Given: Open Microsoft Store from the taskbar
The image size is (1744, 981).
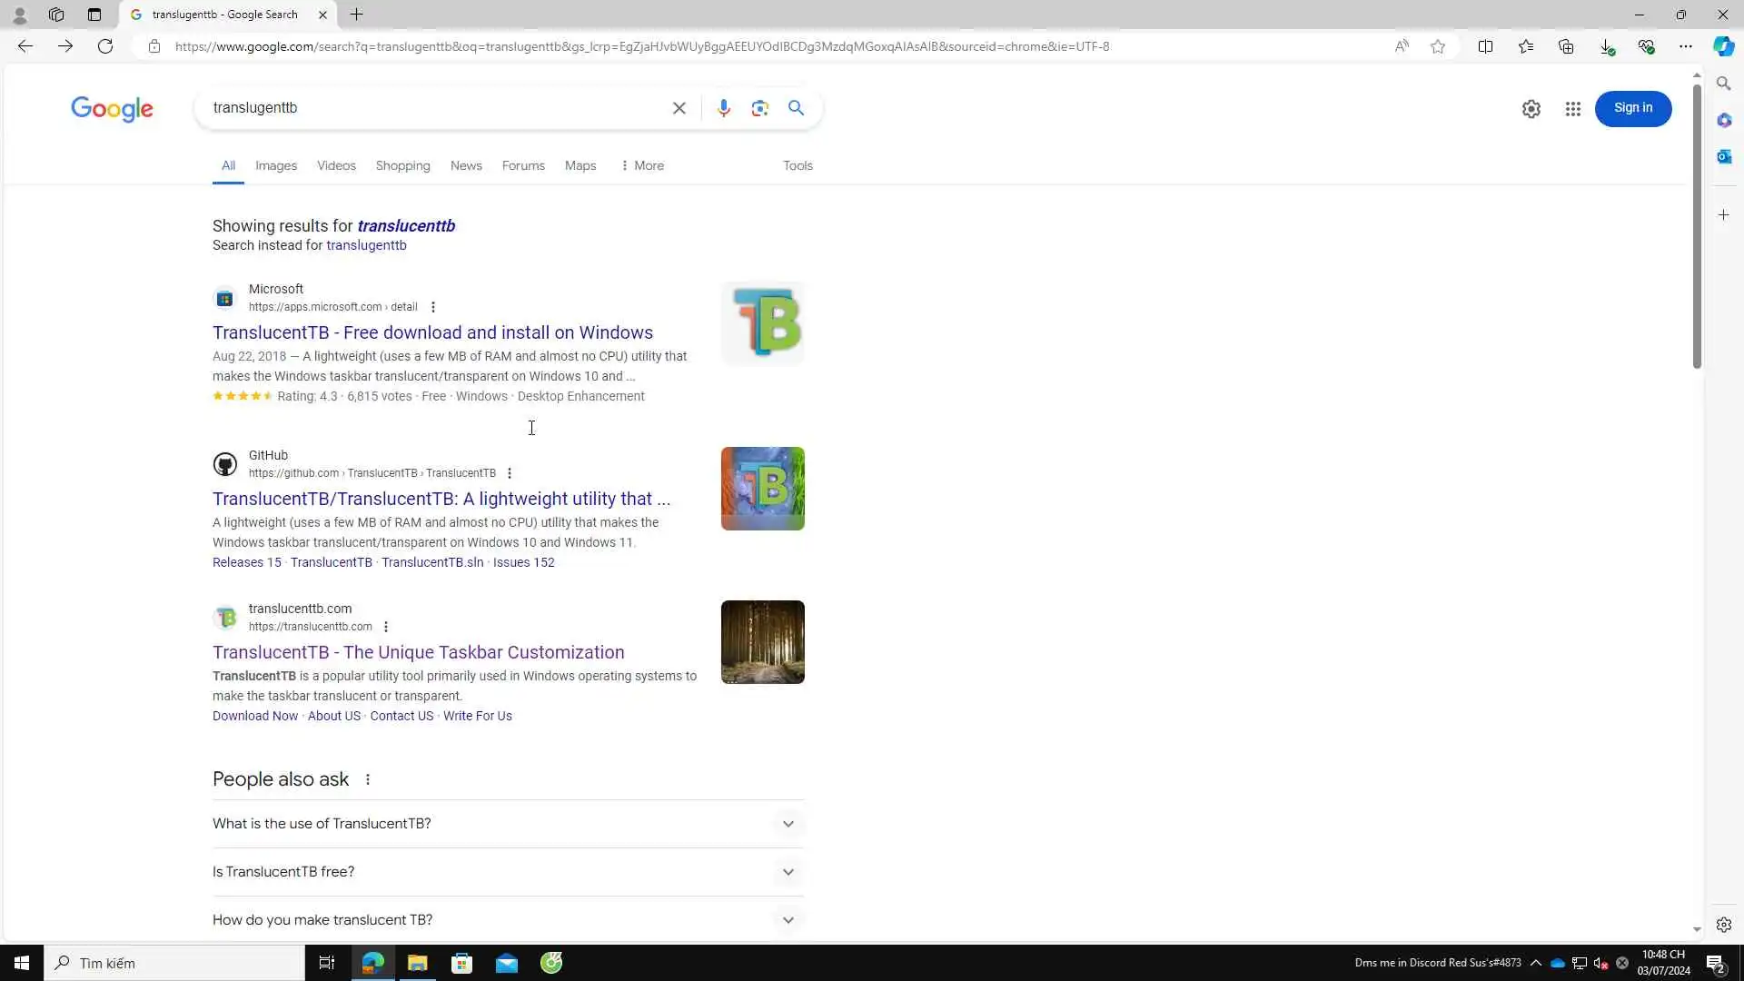Looking at the screenshot, I should (x=461, y=963).
